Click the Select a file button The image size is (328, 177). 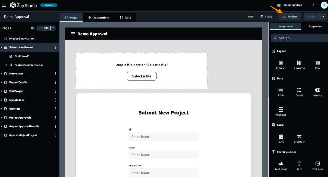(142, 76)
